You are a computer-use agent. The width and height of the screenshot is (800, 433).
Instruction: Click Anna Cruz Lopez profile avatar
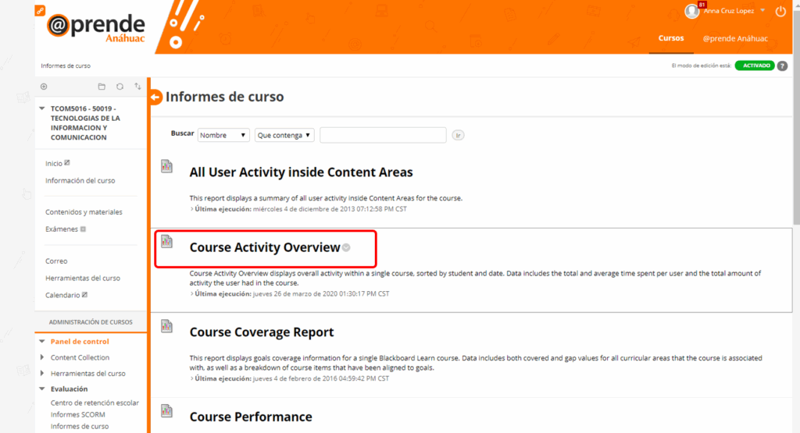tap(691, 11)
